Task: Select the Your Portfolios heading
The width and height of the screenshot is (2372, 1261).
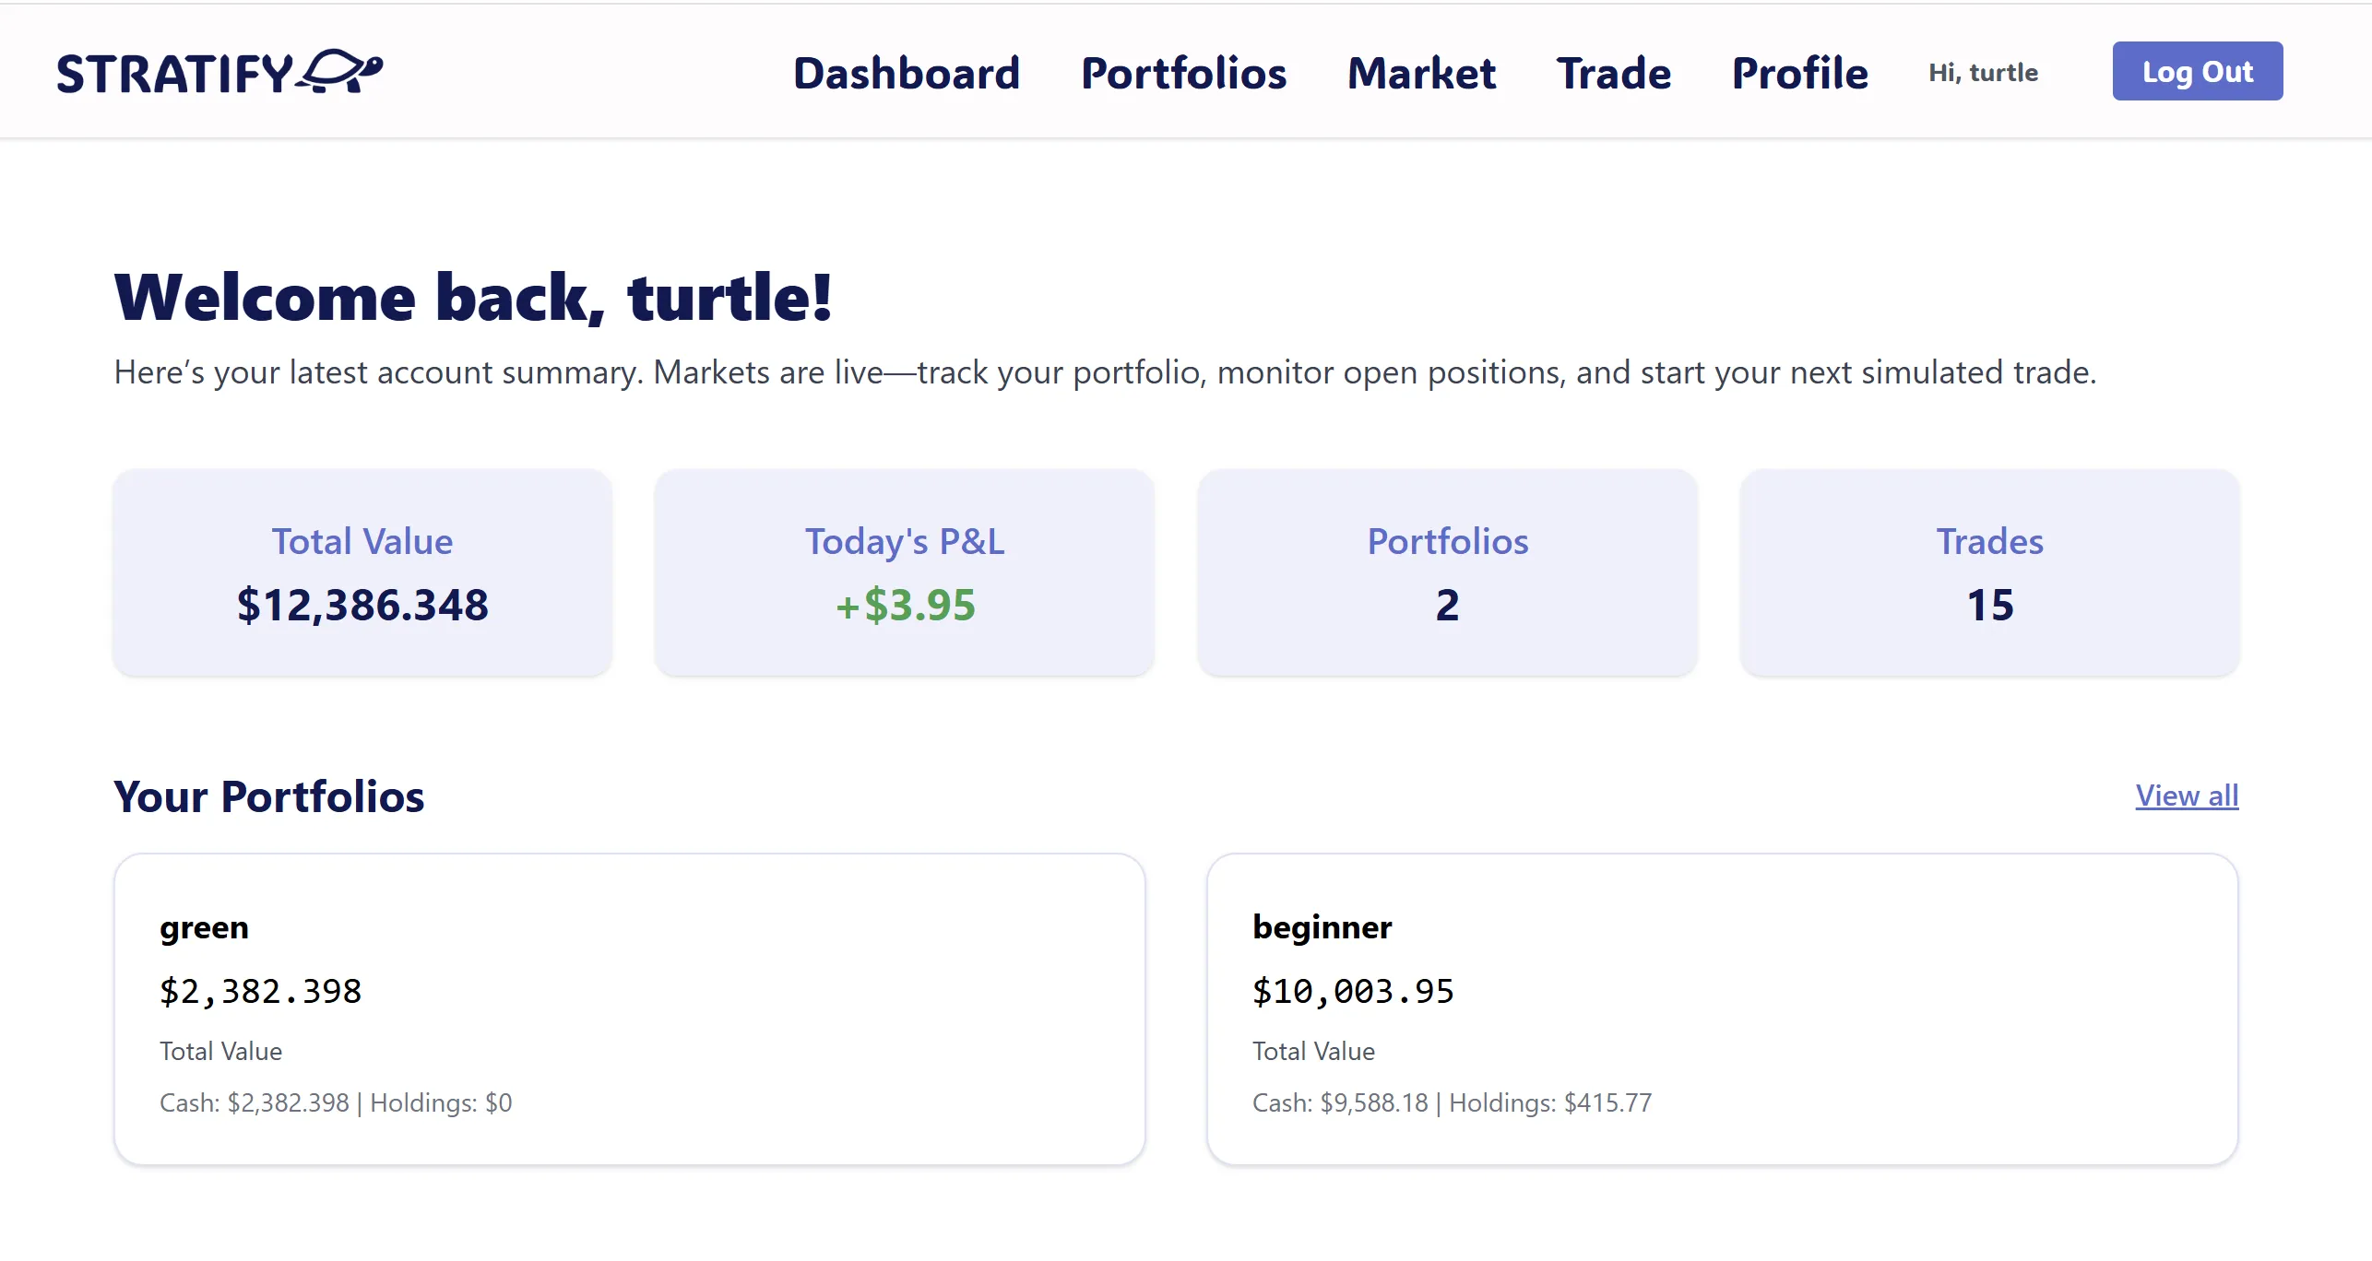Action: coord(267,795)
